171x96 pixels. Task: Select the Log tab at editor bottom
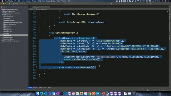[x=45, y=88]
